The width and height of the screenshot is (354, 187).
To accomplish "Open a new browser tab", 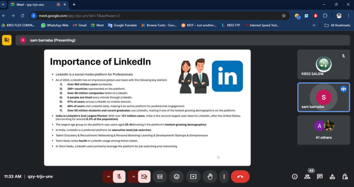I will click(x=74, y=4).
